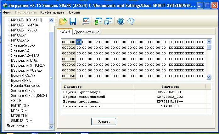Select Hyundai/Kia Kefico entry
This screenshot has width=219, height=134.
25,86
